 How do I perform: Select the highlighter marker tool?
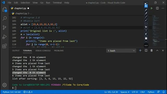click(146, 13)
